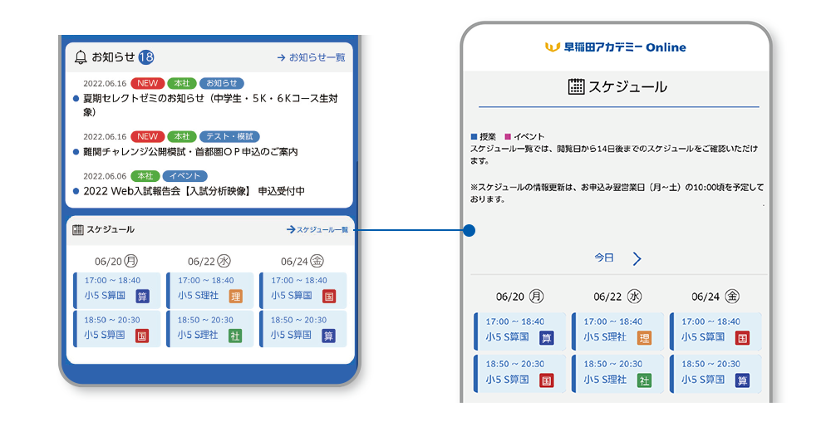Click the blue お知らせ category tag
This screenshot has width=831, height=422.
click(222, 83)
